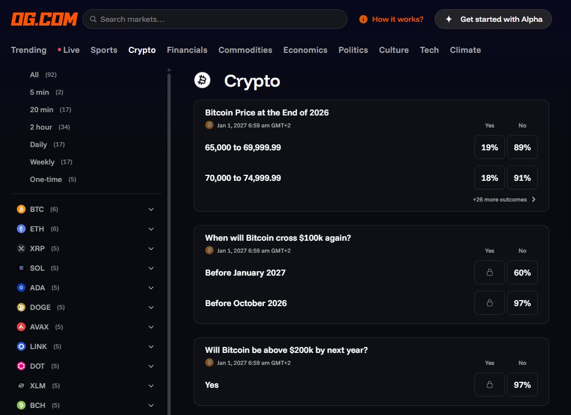Click the ETH coin icon in sidebar
This screenshot has width=571, height=415.
(x=21, y=229)
